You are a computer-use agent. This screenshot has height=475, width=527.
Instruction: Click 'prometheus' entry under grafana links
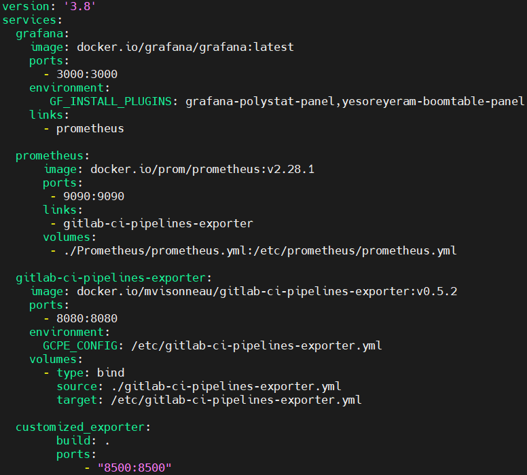(90, 129)
